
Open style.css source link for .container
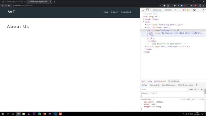(192, 99)
